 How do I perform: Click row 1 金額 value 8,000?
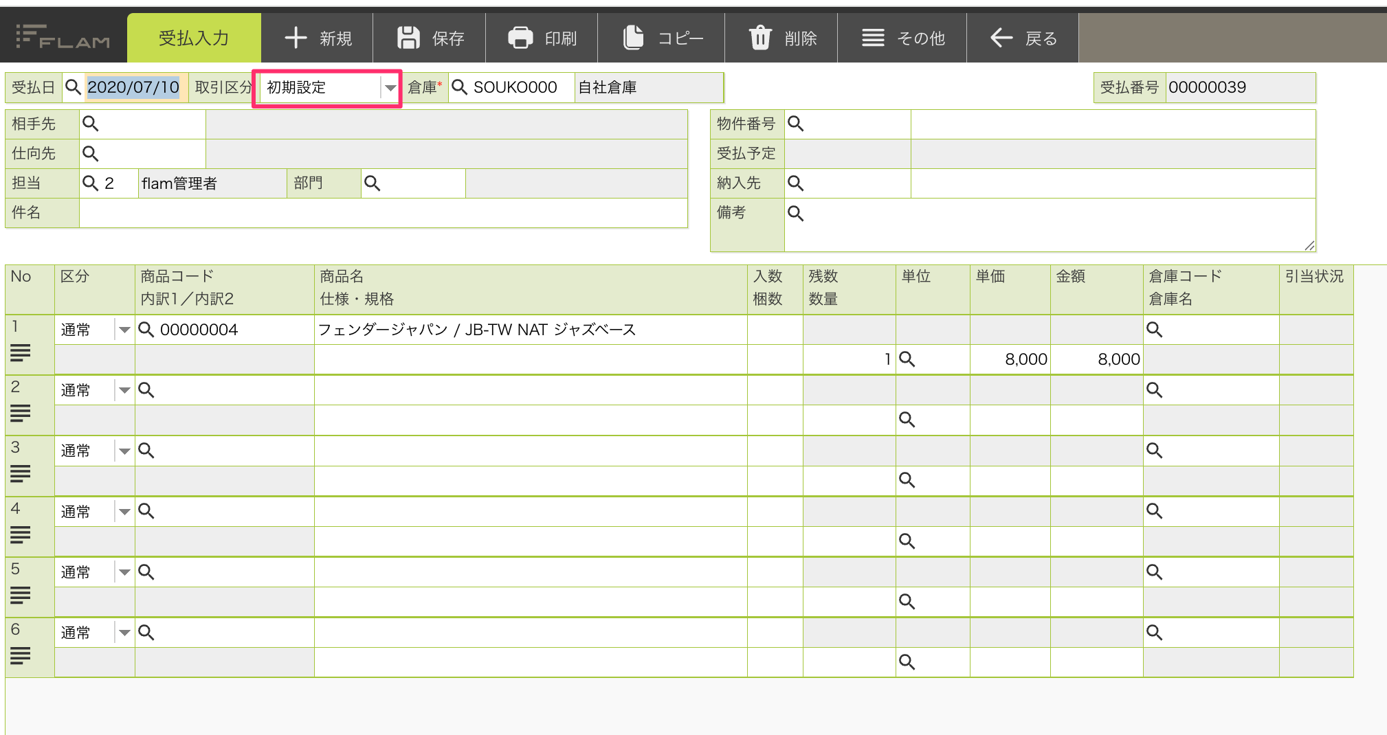pyautogui.click(x=1118, y=359)
